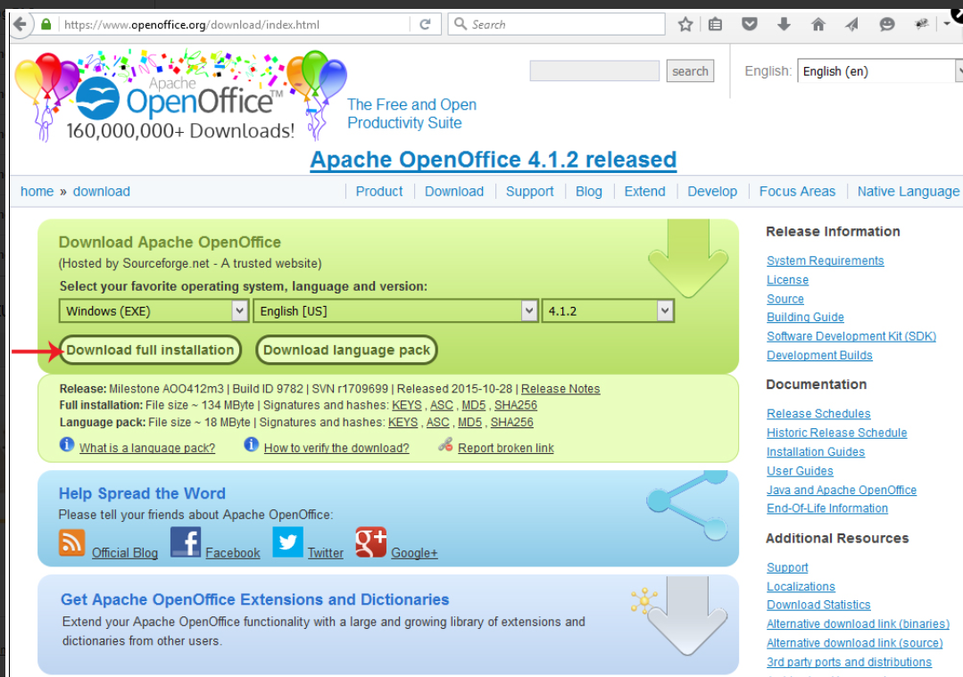Image resolution: width=963 pixels, height=677 pixels.
Task: Open the 4.1.2 version dropdown
Action: pos(608,310)
